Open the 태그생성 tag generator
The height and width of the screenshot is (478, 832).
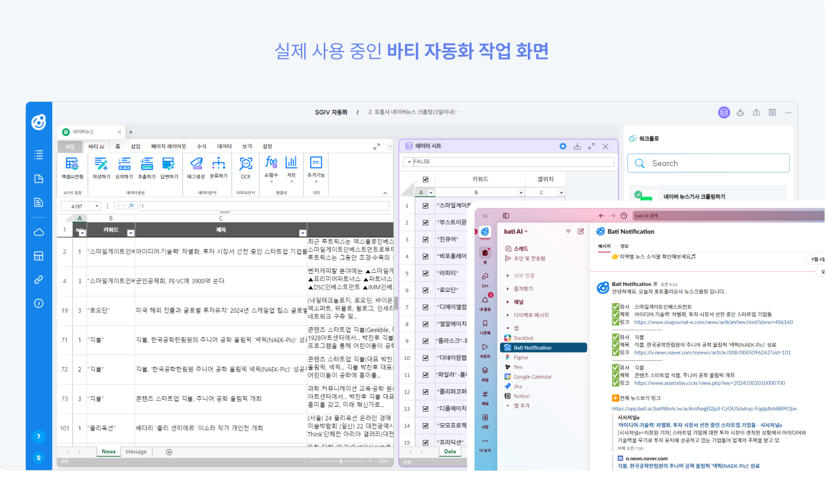pyautogui.click(x=196, y=168)
